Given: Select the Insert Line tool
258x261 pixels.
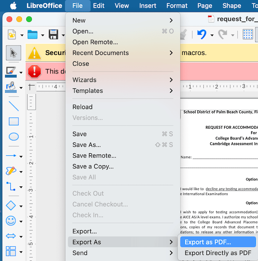Looking at the screenshot, I should [14, 106].
